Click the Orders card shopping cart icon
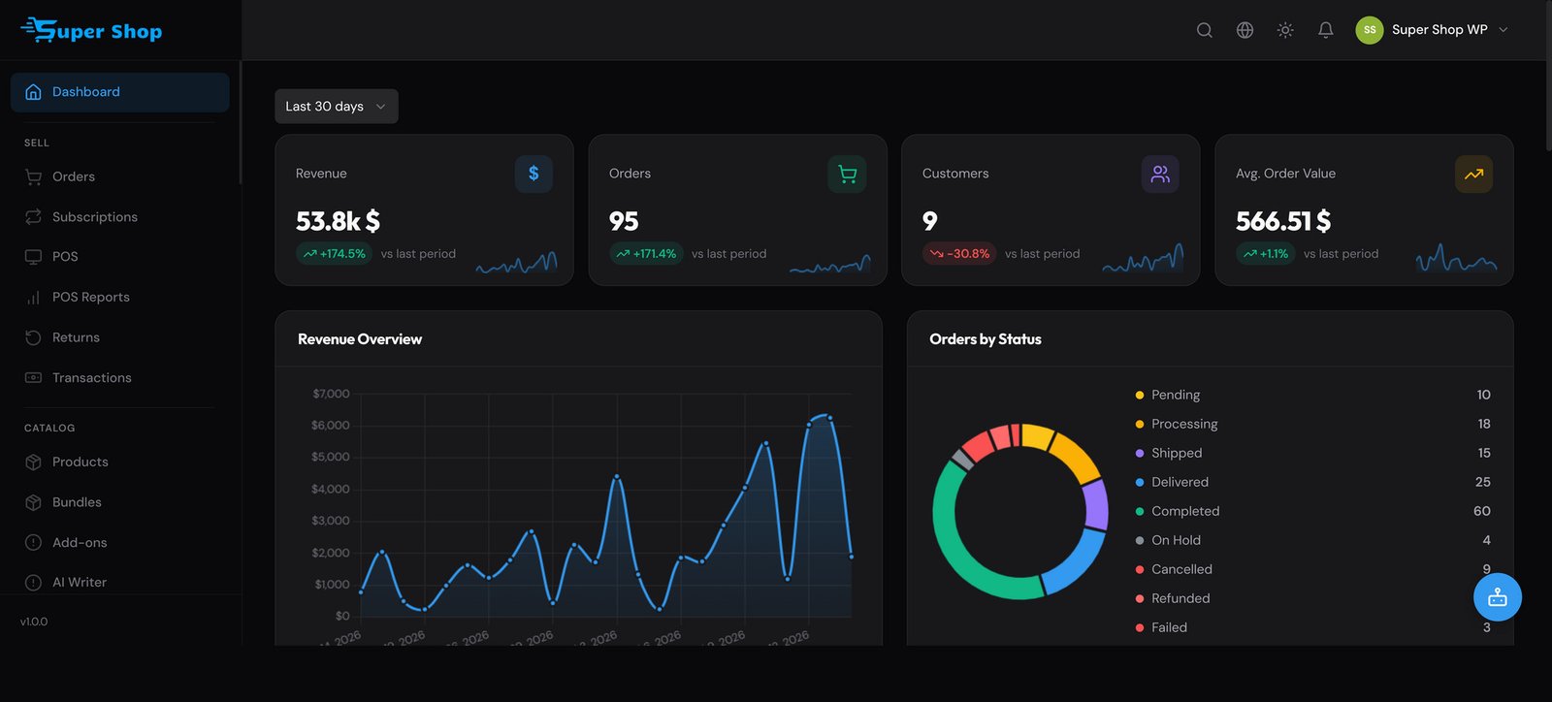This screenshot has width=1552, height=702. pos(847,175)
